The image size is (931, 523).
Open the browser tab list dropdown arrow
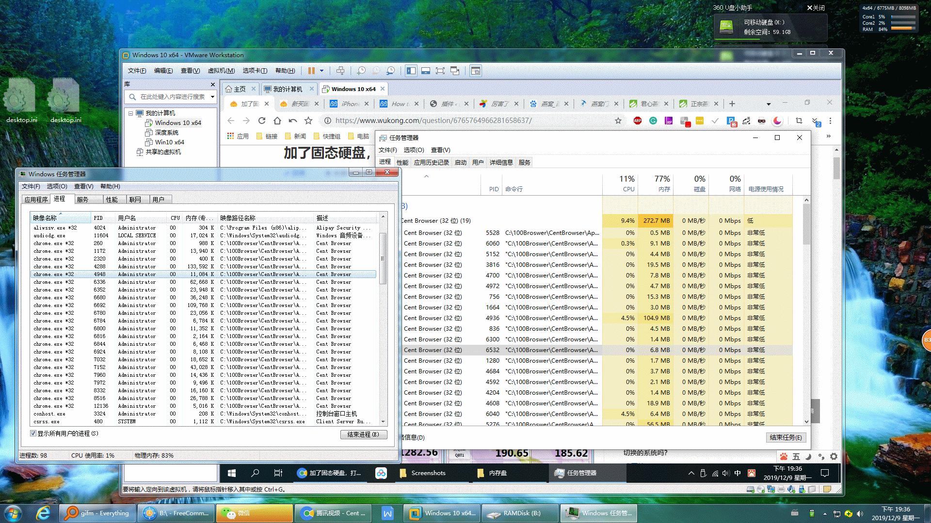(x=769, y=104)
